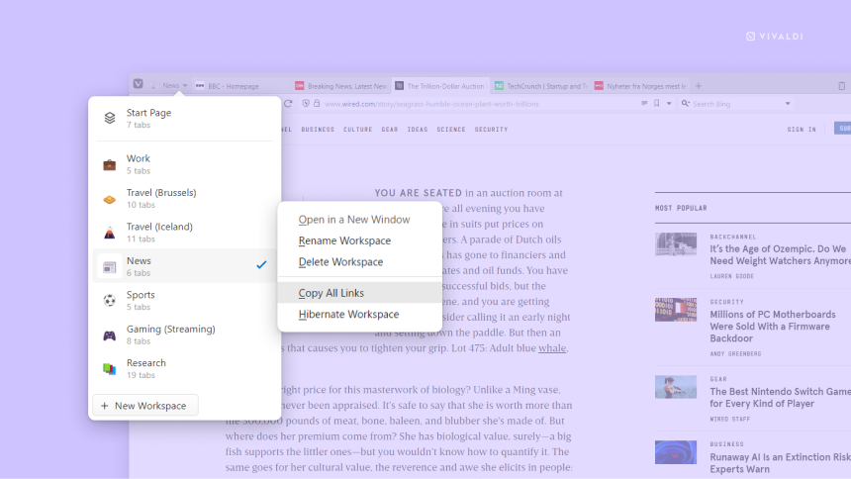
Task: Switch to Gaming (Streaming) workspace
Action: coord(184,335)
